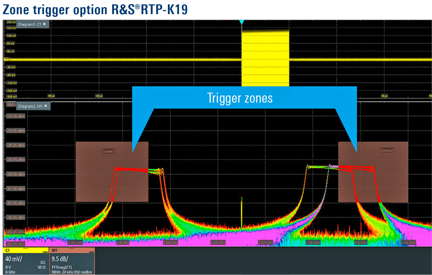432x275 pixels.
Task: Close the Diagram2: M1 tab
Action: tap(45, 106)
